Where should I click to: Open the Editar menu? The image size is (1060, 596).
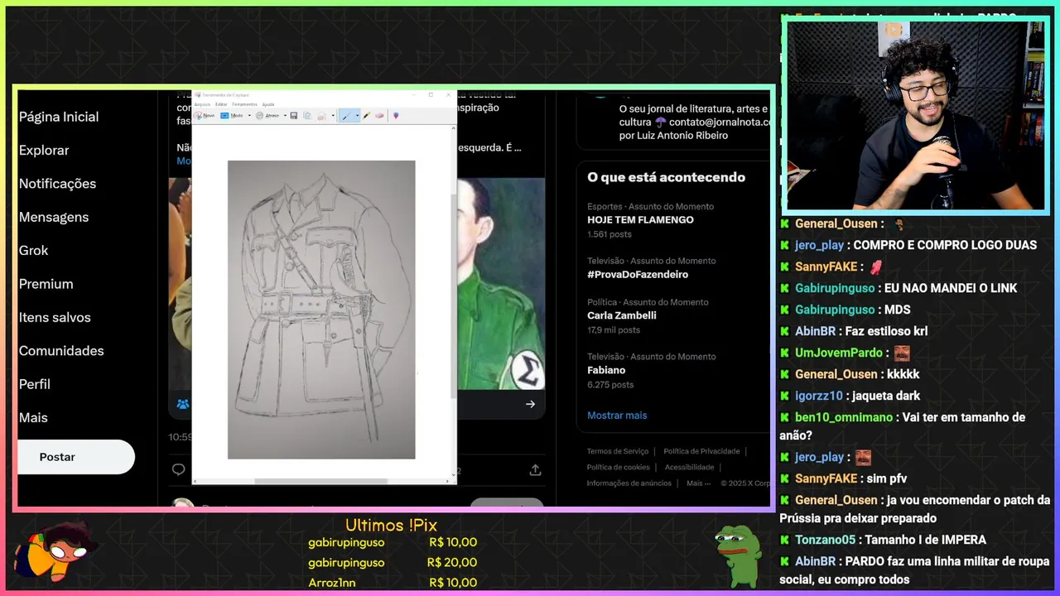pyautogui.click(x=221, y=104)
